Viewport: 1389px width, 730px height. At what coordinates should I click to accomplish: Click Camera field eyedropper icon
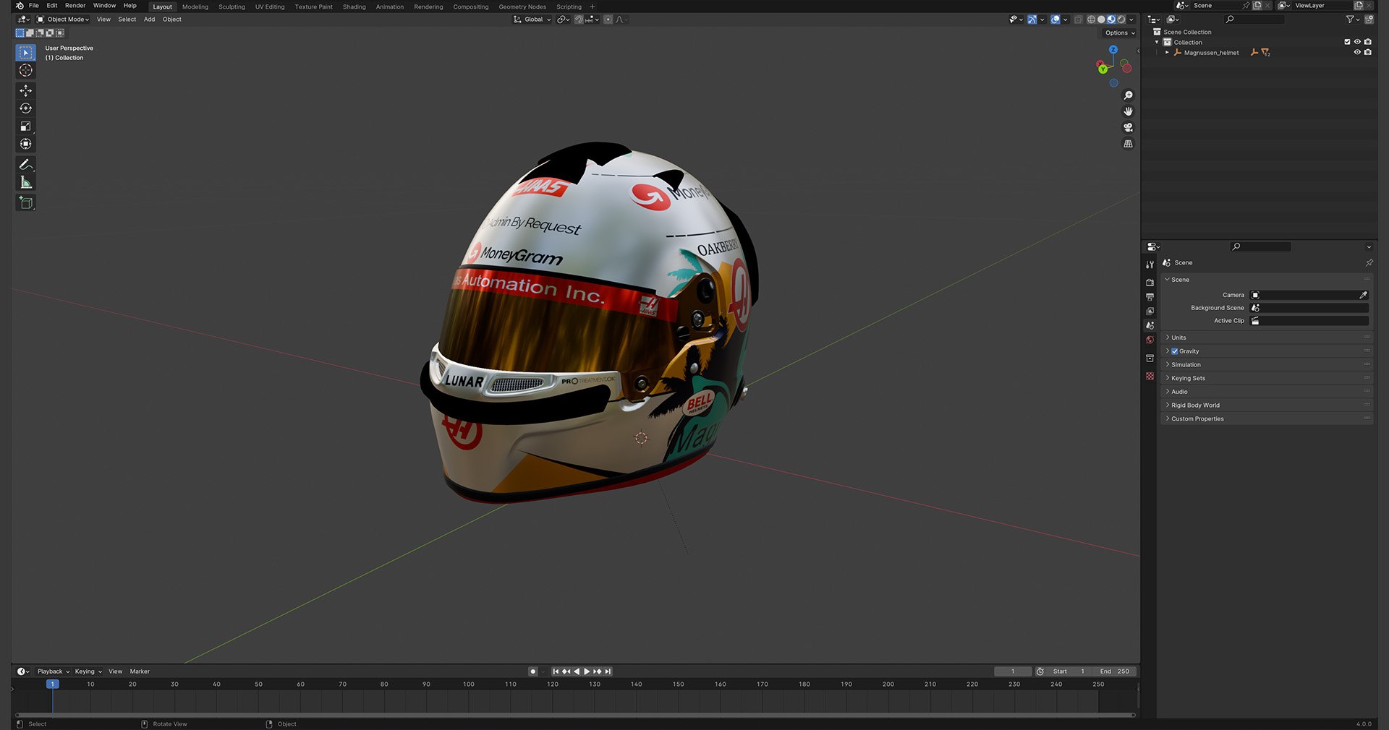coord(1363,295)
